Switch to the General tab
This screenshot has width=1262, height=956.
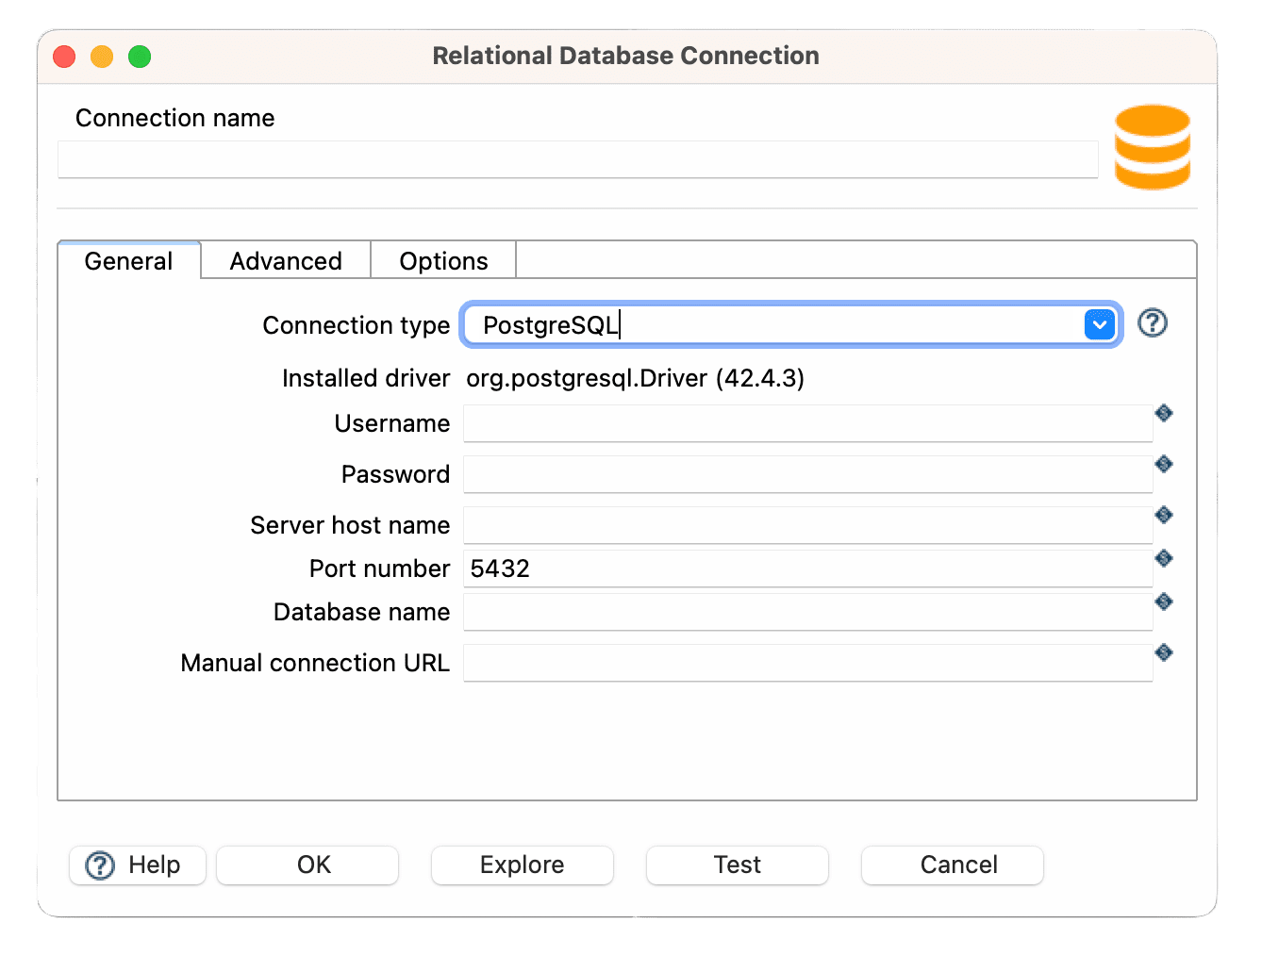click(129, 261)
